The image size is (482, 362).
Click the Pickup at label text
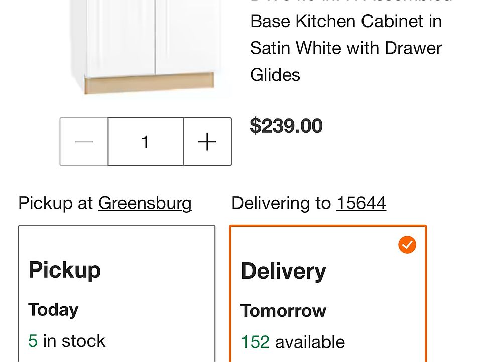pos(56,203)
